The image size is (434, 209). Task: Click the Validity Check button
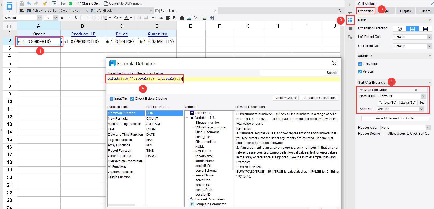(286, 98)
